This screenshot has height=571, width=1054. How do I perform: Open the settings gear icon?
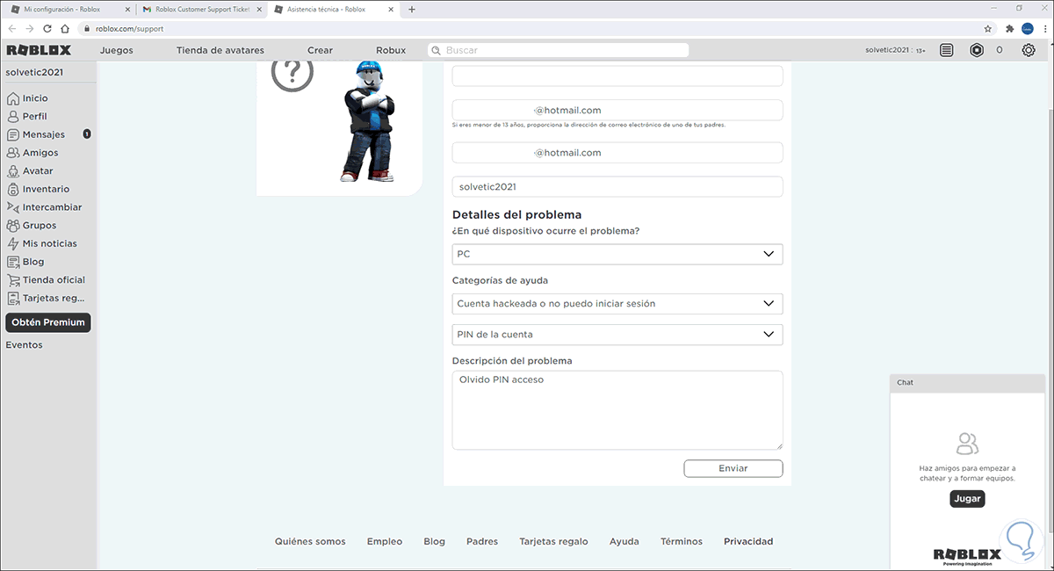pyautogui.click(x=1029, y=51)
